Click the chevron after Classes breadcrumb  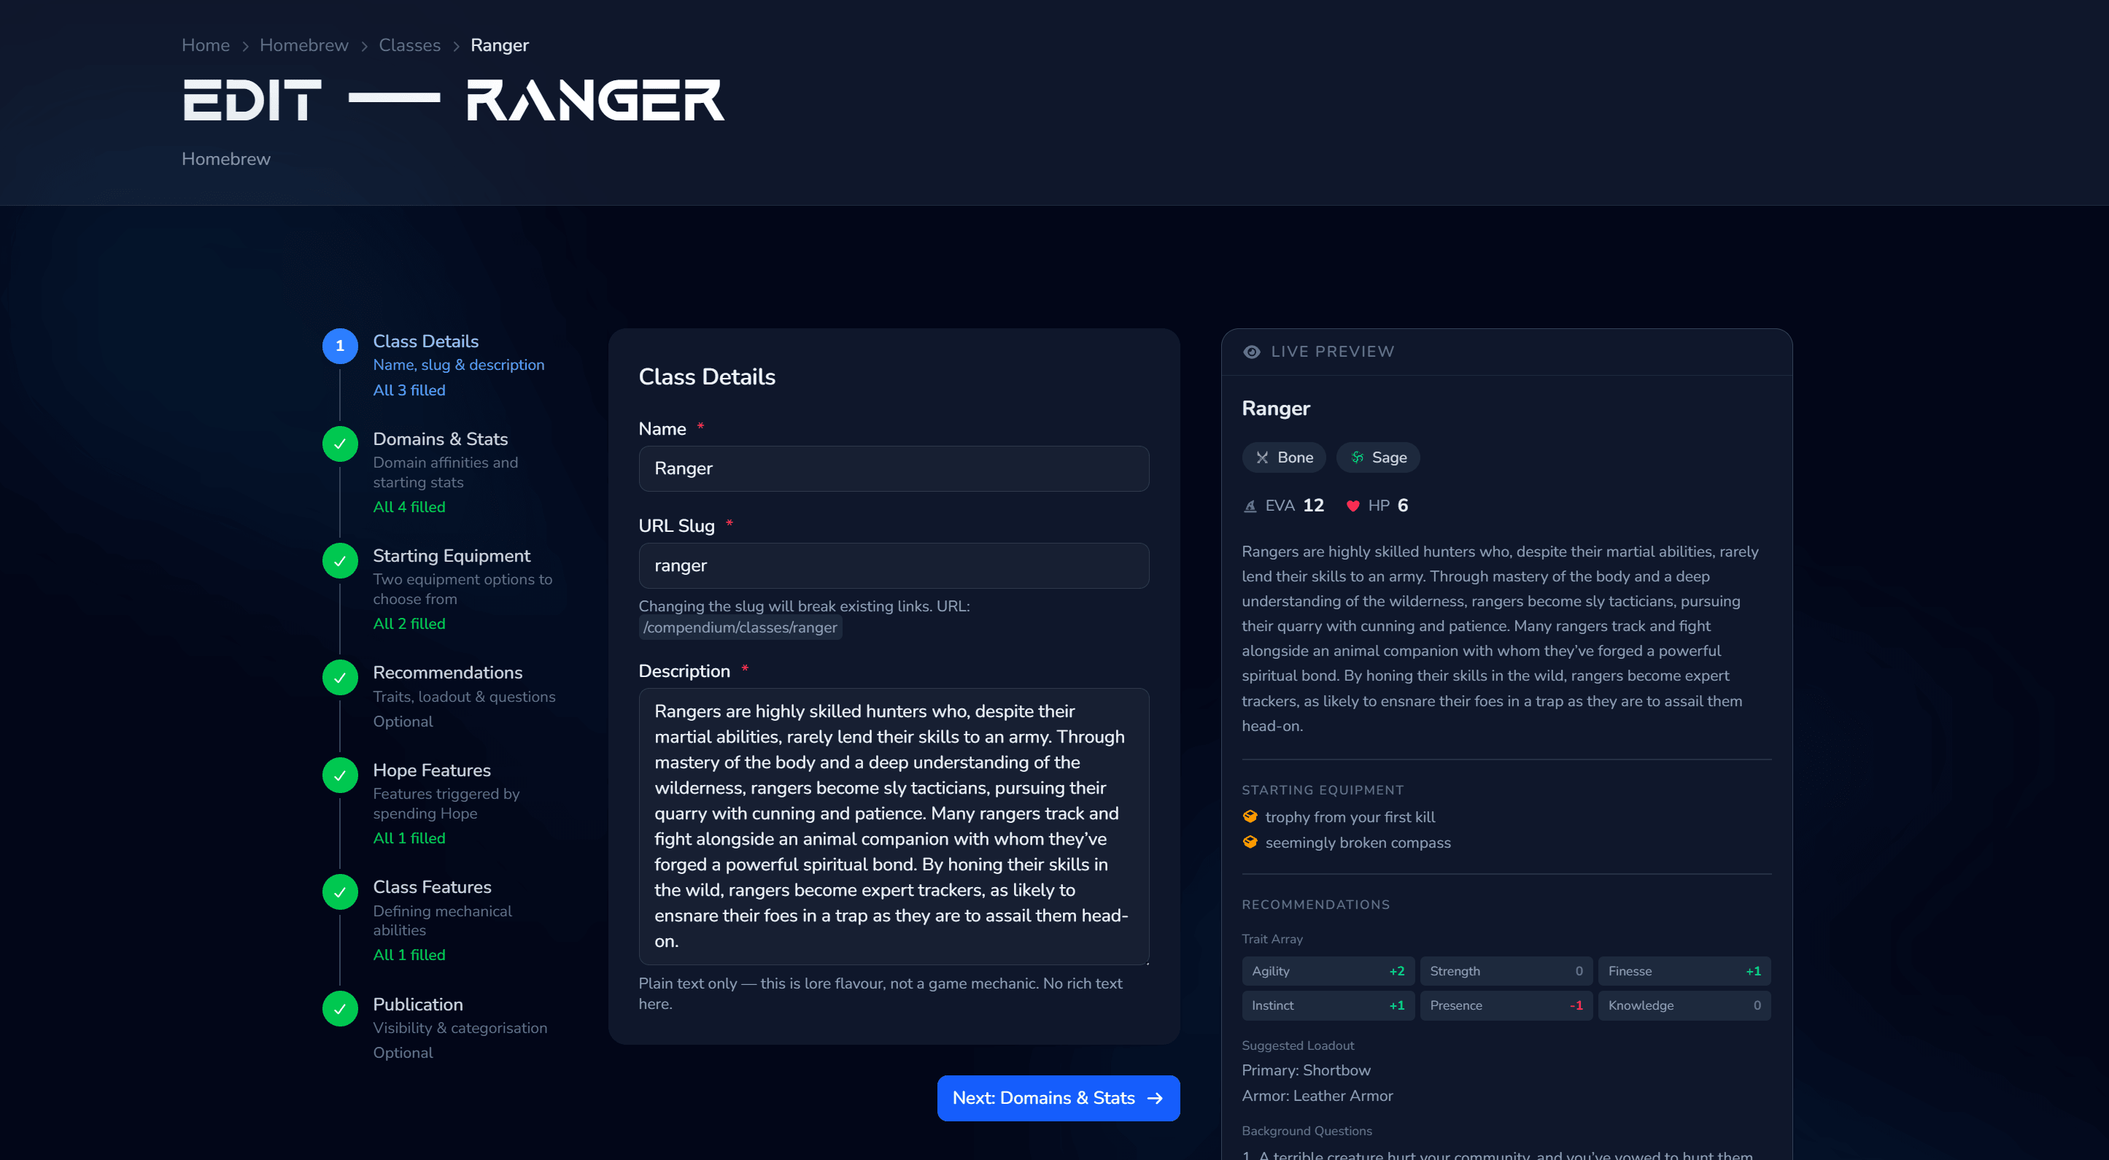[x=456, y=47]
